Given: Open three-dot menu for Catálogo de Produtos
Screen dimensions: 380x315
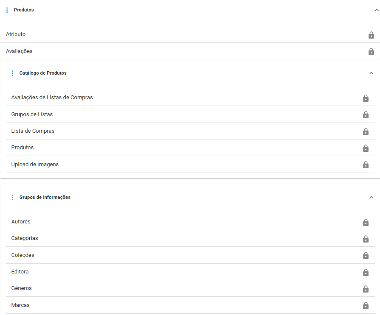Looking at the screenshot, I should pos(13,73).
